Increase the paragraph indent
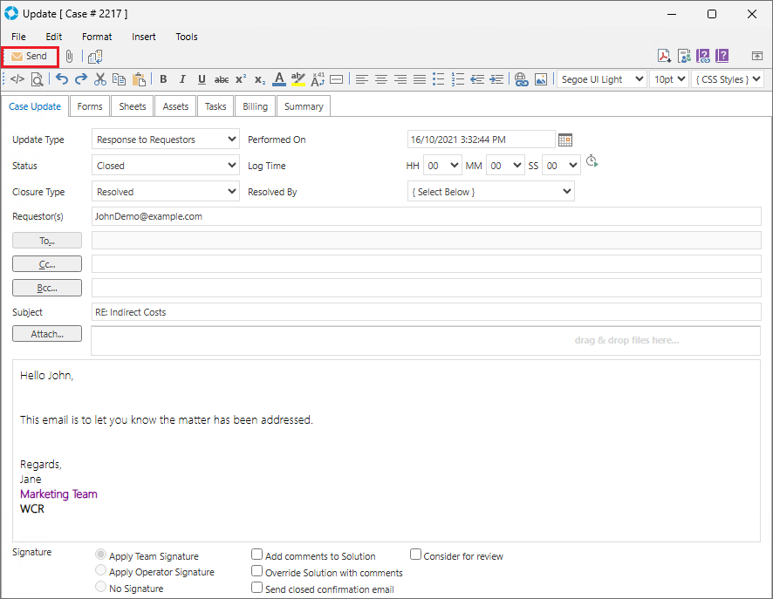Image resolution: width=773 pixels, height=599 pixels. [496, 79]
